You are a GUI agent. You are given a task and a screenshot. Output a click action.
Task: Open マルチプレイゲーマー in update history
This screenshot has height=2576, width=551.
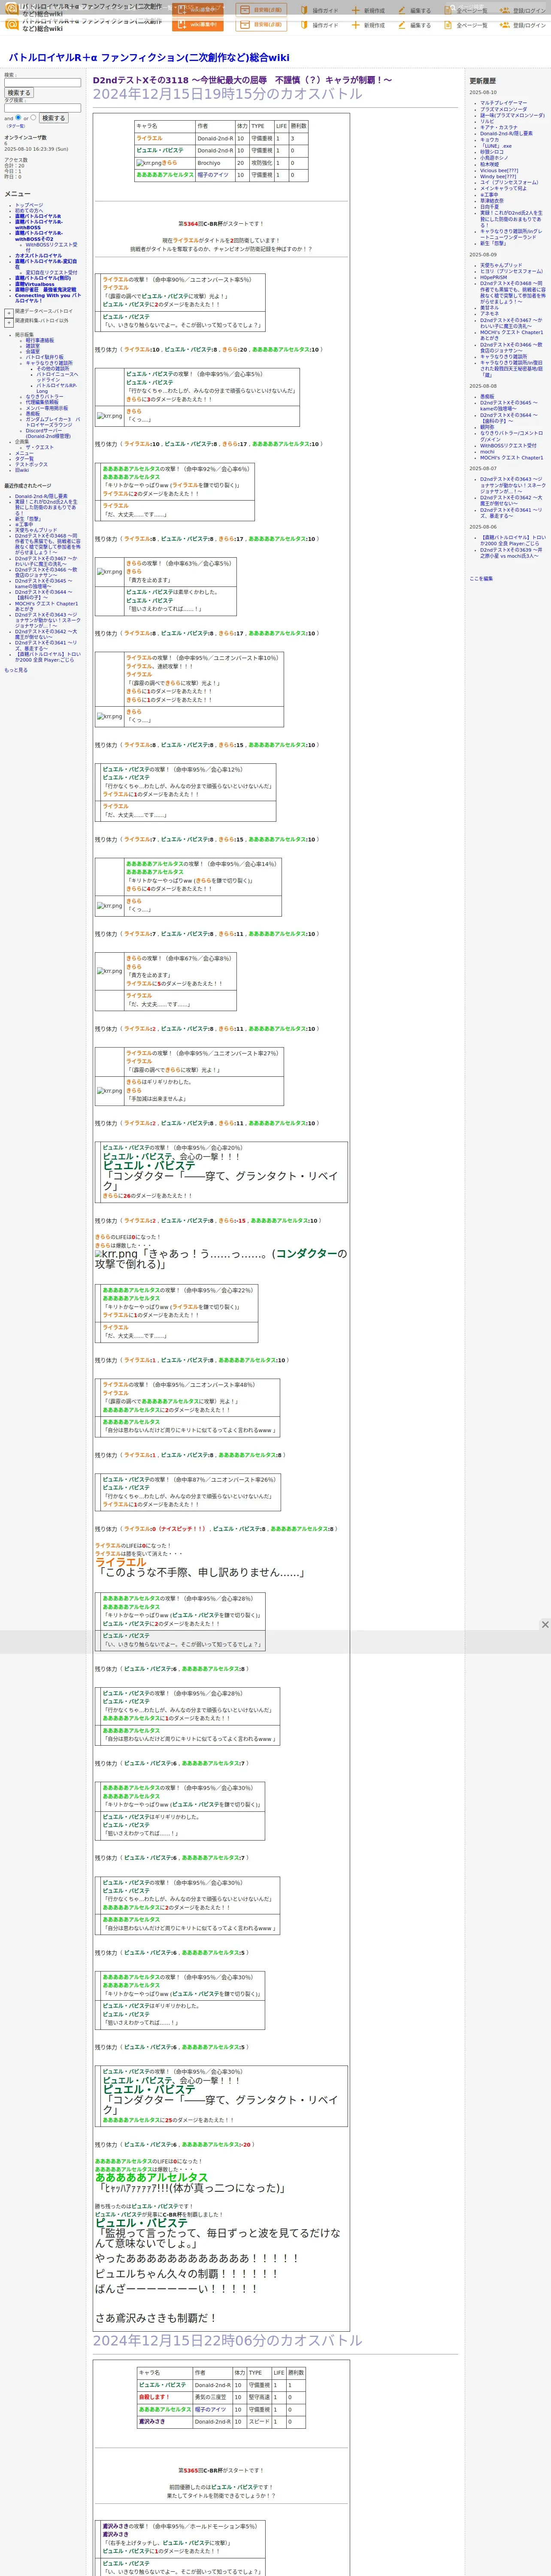pos(503,103)
